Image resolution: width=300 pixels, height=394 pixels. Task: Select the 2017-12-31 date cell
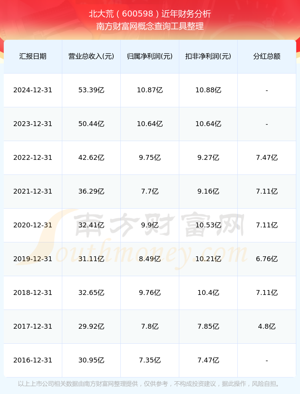click(33, 327)
